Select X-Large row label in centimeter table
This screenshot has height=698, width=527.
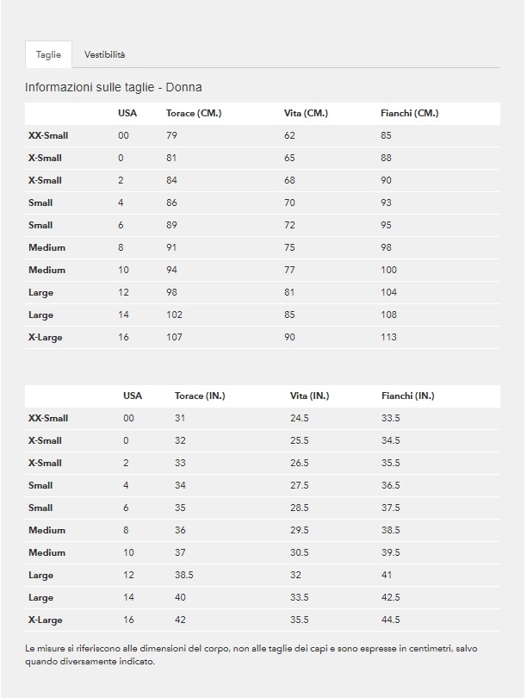click(x=46, y=338)
